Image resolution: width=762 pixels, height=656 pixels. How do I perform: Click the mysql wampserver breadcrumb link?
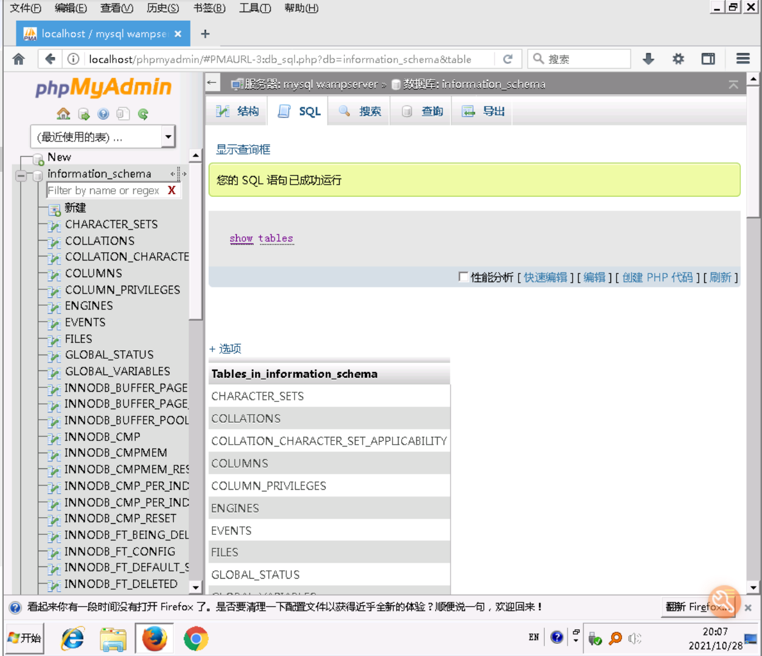(x=330, y=84)
